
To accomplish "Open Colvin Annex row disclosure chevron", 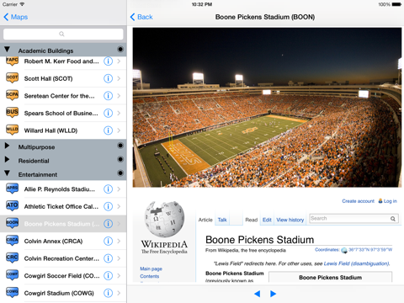I will click(x=119, y=241).
